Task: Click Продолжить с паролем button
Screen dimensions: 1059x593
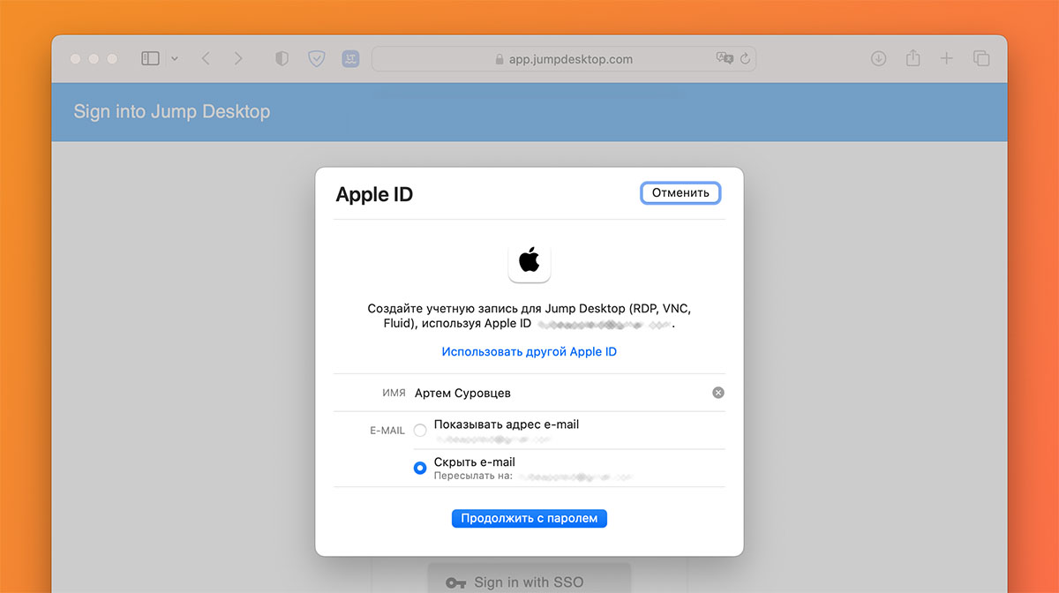Action: pyautogui.click(x=529, y=518)
